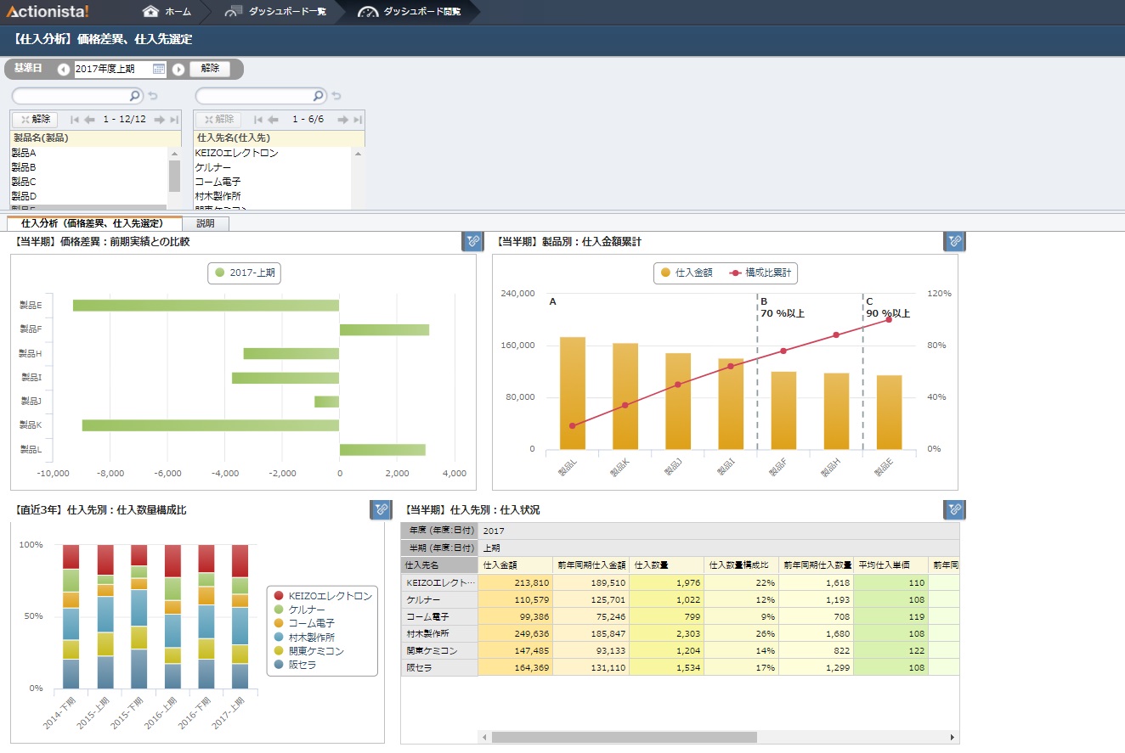
Task: Click the 仕入数量構成比 column header
Action: (x=742, y=565)
